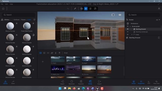The height and width of the screenshot is (91, 162).
Task: Select the Image media type icon
Action: pyautogui.click(x=40, y=53)
